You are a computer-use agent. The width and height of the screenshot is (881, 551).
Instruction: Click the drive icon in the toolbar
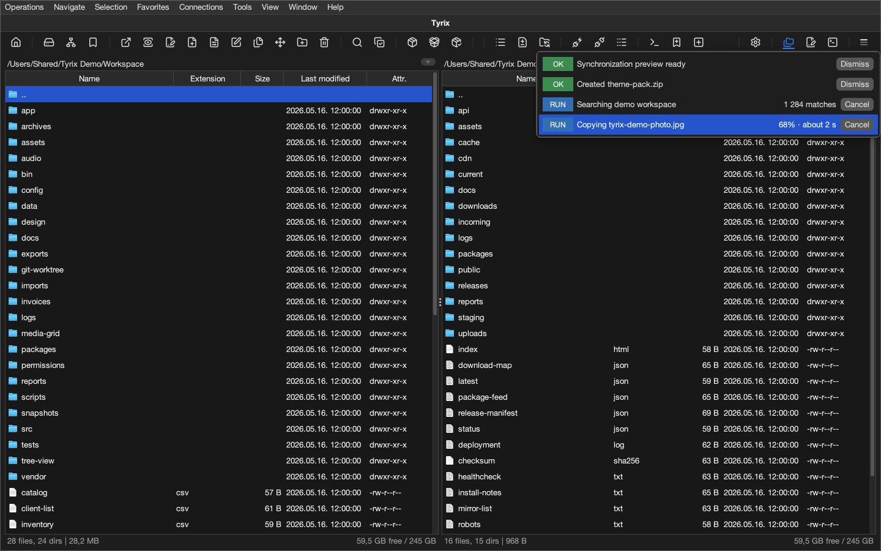[x=49, y=42]
